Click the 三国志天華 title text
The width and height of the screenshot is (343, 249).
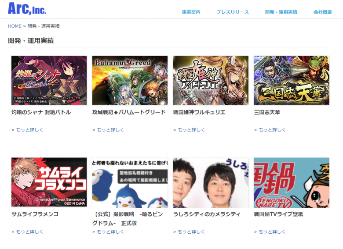[267, 112]
